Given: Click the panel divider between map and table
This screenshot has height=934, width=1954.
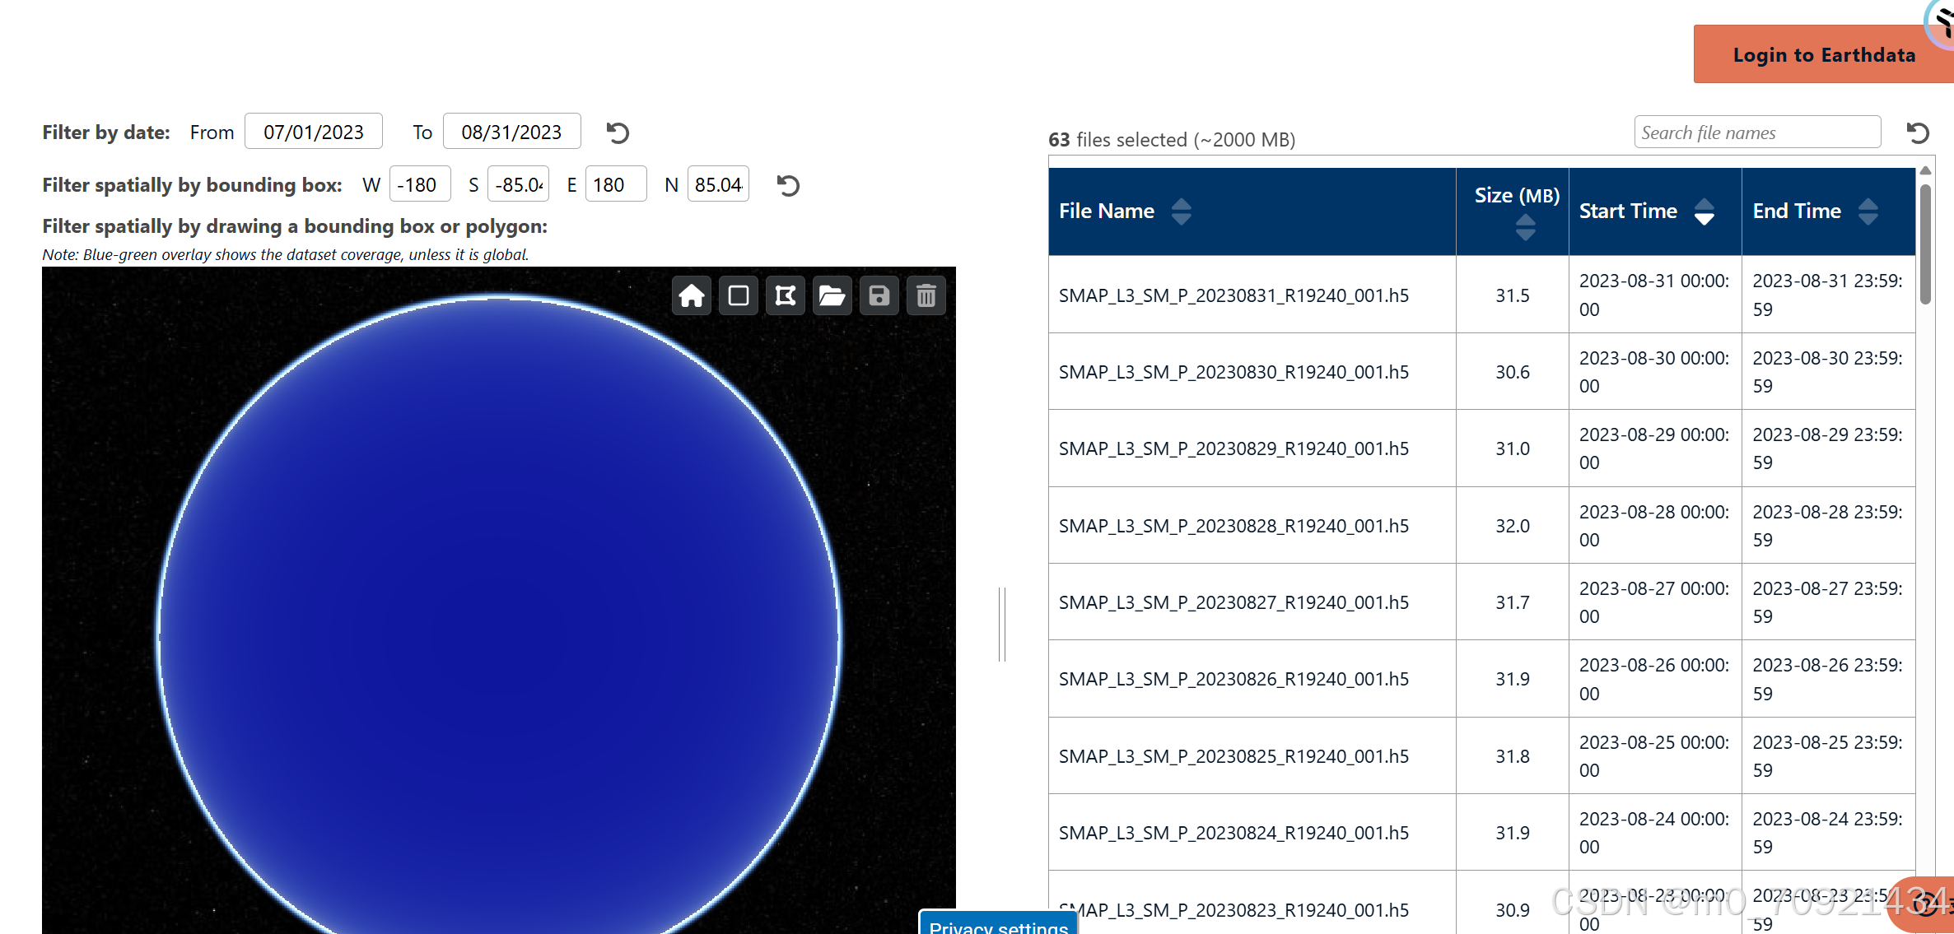Looking at the screenshot, I should [1002, 624].
